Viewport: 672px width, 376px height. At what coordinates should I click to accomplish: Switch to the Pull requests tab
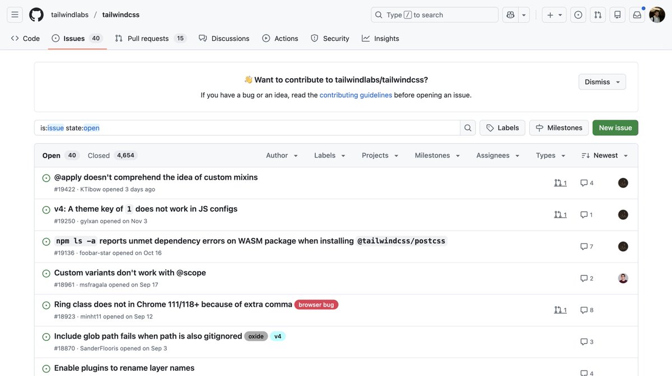pyautogui.click(x=151, y=39)
